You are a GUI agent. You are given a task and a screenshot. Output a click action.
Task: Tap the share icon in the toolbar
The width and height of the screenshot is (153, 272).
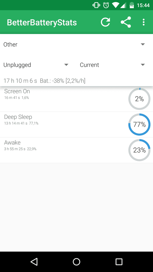coord(126,22)
